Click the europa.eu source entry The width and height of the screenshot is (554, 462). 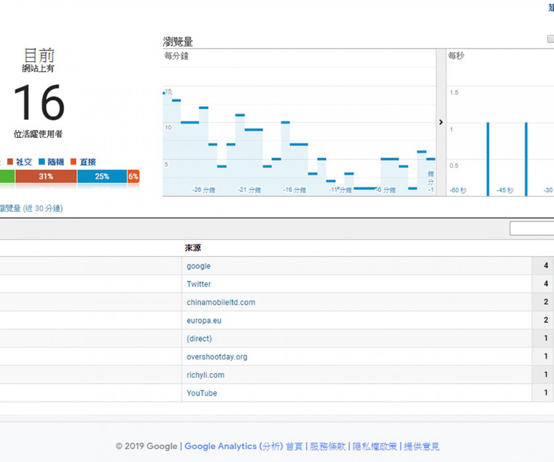(x=204, y=320)
